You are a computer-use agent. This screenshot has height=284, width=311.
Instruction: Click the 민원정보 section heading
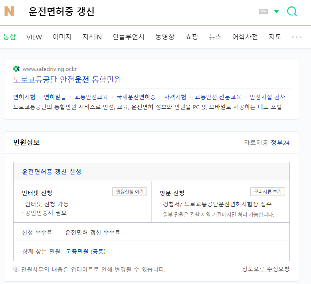pos(26,142)
